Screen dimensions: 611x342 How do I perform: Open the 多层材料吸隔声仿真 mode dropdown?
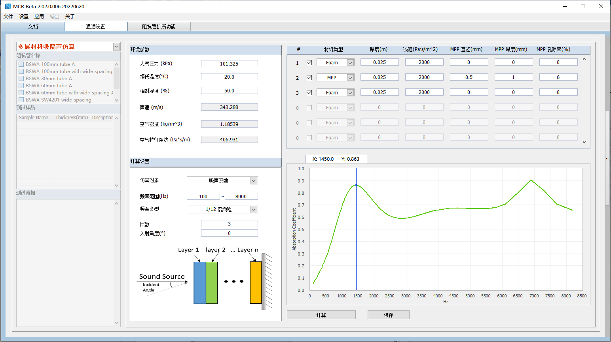click(116, 47)
